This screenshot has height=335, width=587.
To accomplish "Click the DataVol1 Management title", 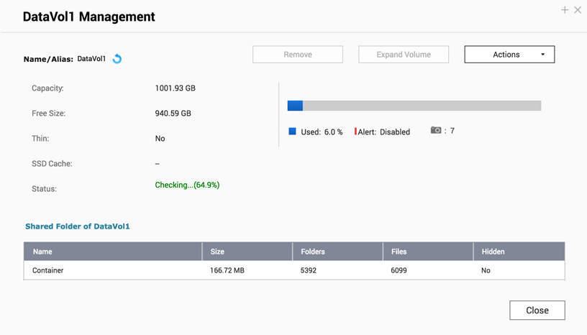I will tap(88, 17).
